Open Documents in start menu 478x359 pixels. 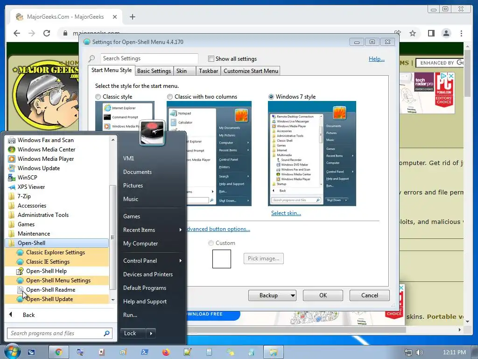(x=138, y=172)
